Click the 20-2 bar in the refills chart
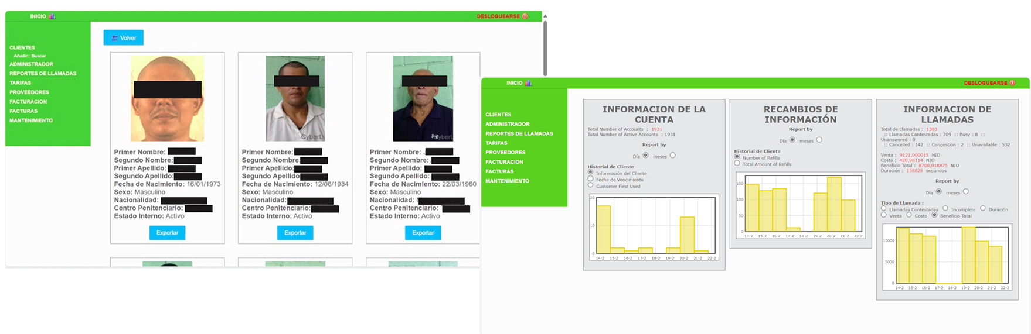Viewport: 1031px width, 334px height. [833, 204]
